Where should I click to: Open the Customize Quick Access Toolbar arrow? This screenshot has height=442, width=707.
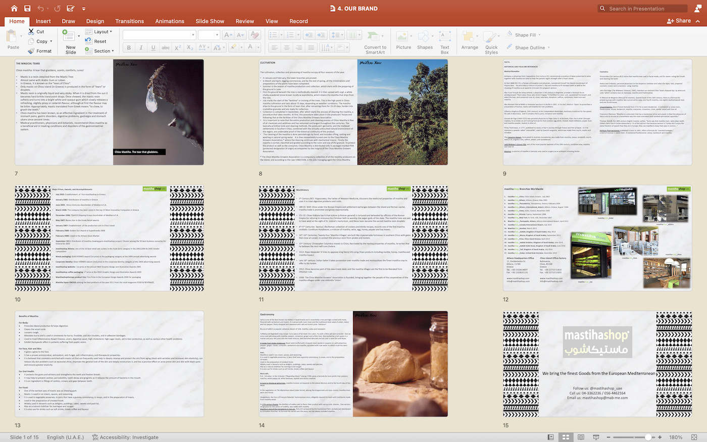tap(83, 9)
